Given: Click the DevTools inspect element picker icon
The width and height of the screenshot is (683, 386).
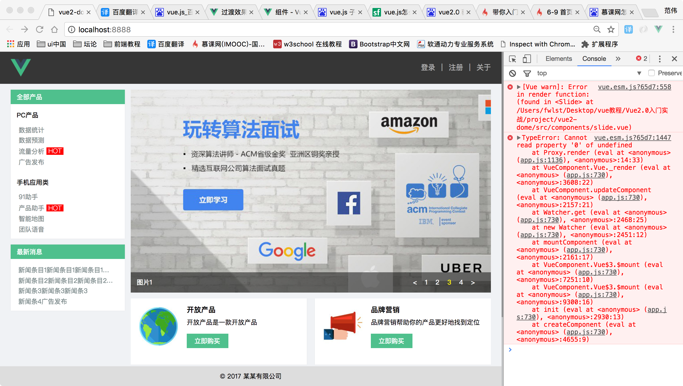Looking at the screenshot, I should click(512, 59).
